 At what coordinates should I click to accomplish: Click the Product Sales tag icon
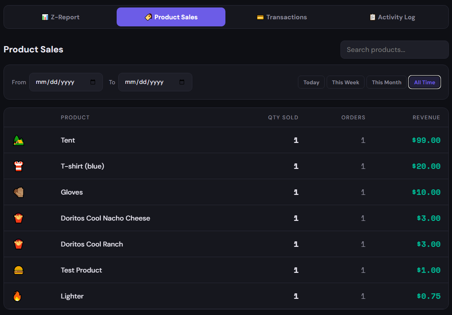(148, 17)
